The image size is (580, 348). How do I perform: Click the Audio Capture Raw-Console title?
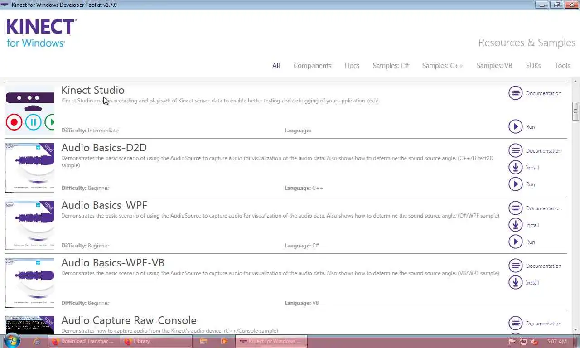(x=129, y=320)
